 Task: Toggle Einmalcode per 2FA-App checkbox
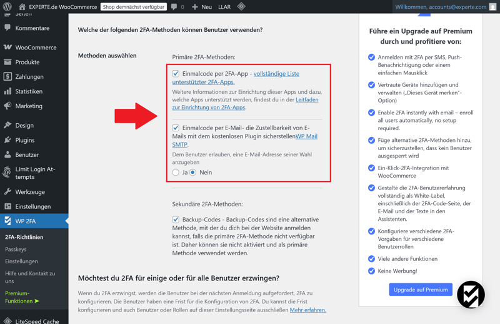coord(176,73)
